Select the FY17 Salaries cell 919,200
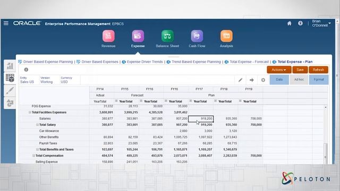The height and width of the screenshot is (191, 340). (201, 119)
